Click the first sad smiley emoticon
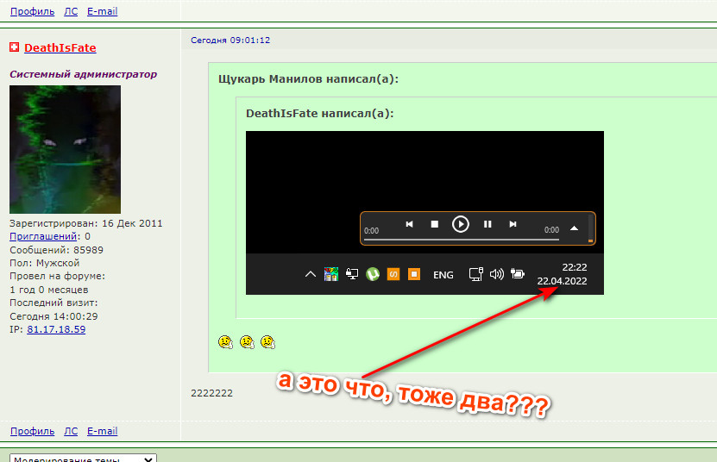The width and height of the screenshot is (717, 462). click(225, 342)
